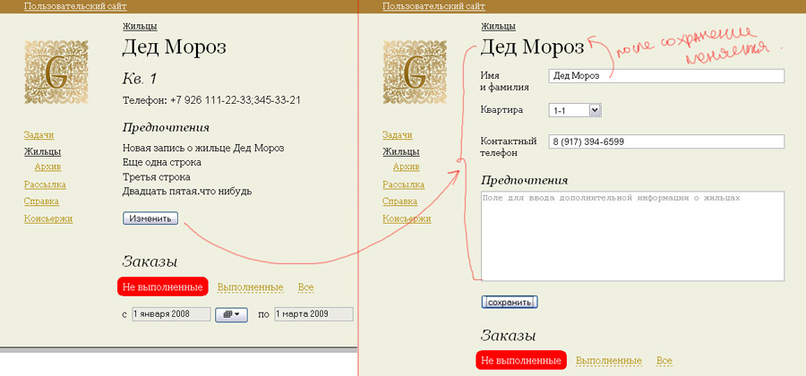Image resolution: width=806 pixels, height=376 pixels.
Task: Click the G logo in the left panel
Action: pos(56,73)
